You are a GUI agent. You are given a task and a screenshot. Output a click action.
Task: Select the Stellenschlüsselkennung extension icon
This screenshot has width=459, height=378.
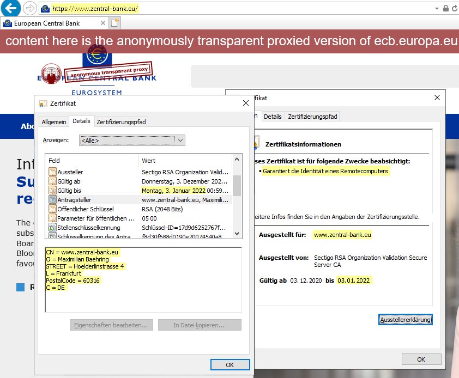pos(52,228)
